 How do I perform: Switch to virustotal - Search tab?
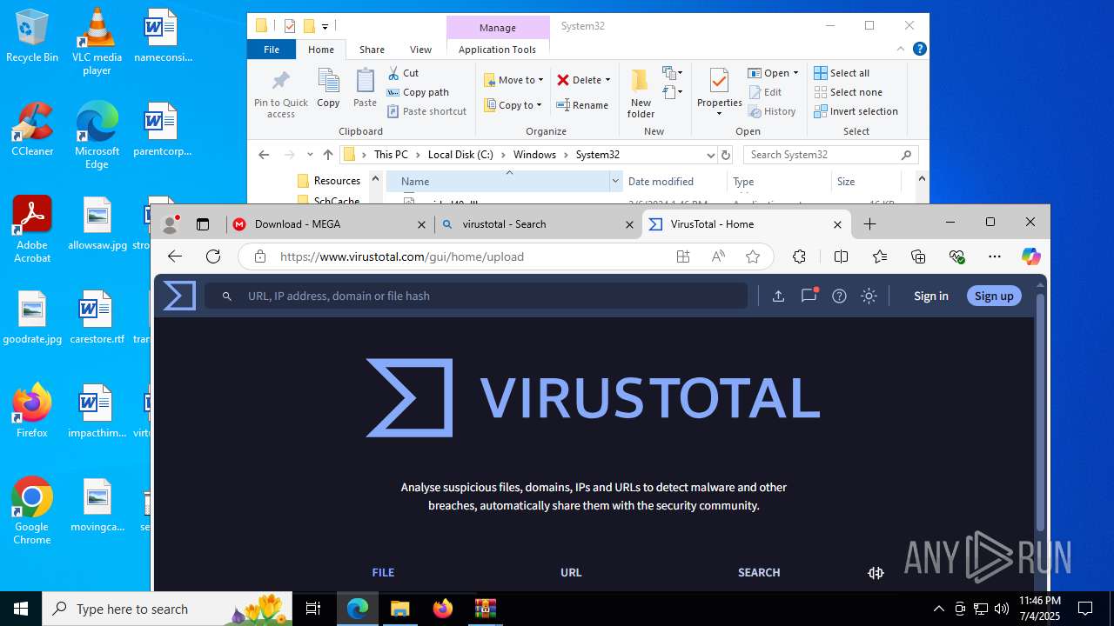538,224
